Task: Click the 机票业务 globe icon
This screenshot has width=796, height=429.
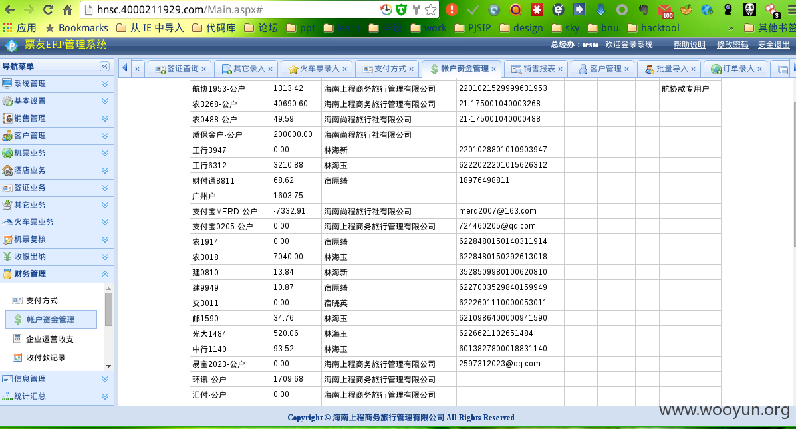Action: click(x=7, y=153)
